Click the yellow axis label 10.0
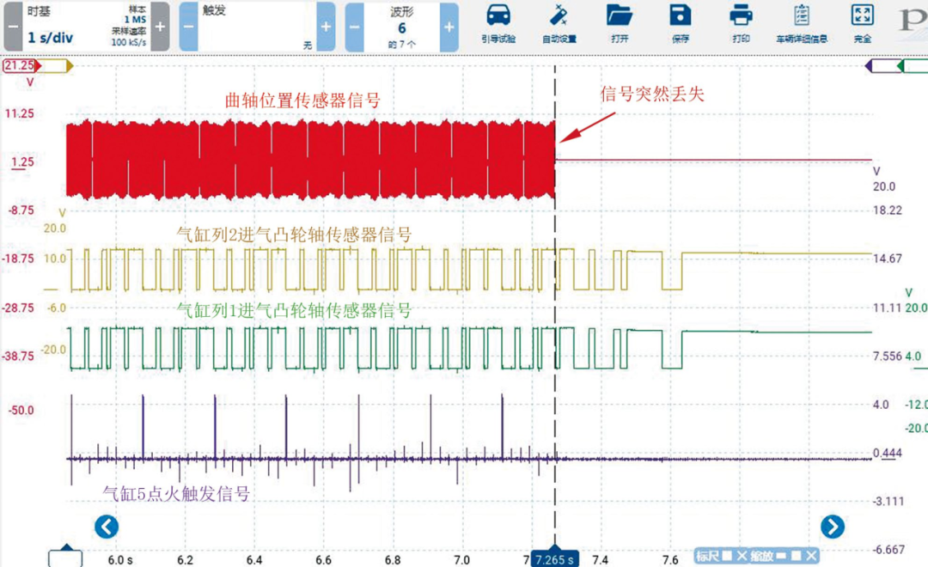This screenshot has height=567, width=928. 55,258
